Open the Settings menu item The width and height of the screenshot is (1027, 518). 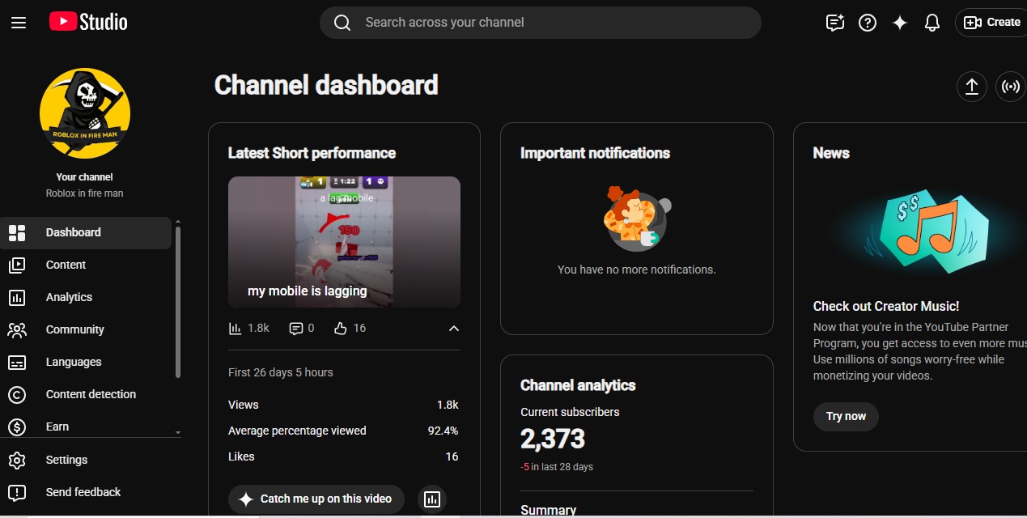pyautogui.click(x=86, y=460)
